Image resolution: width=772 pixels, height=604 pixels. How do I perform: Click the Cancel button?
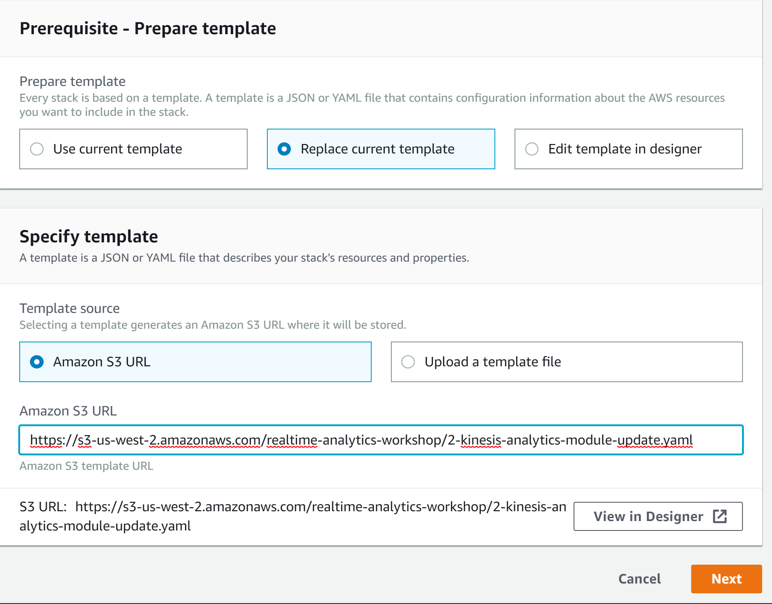pos(639,579)
